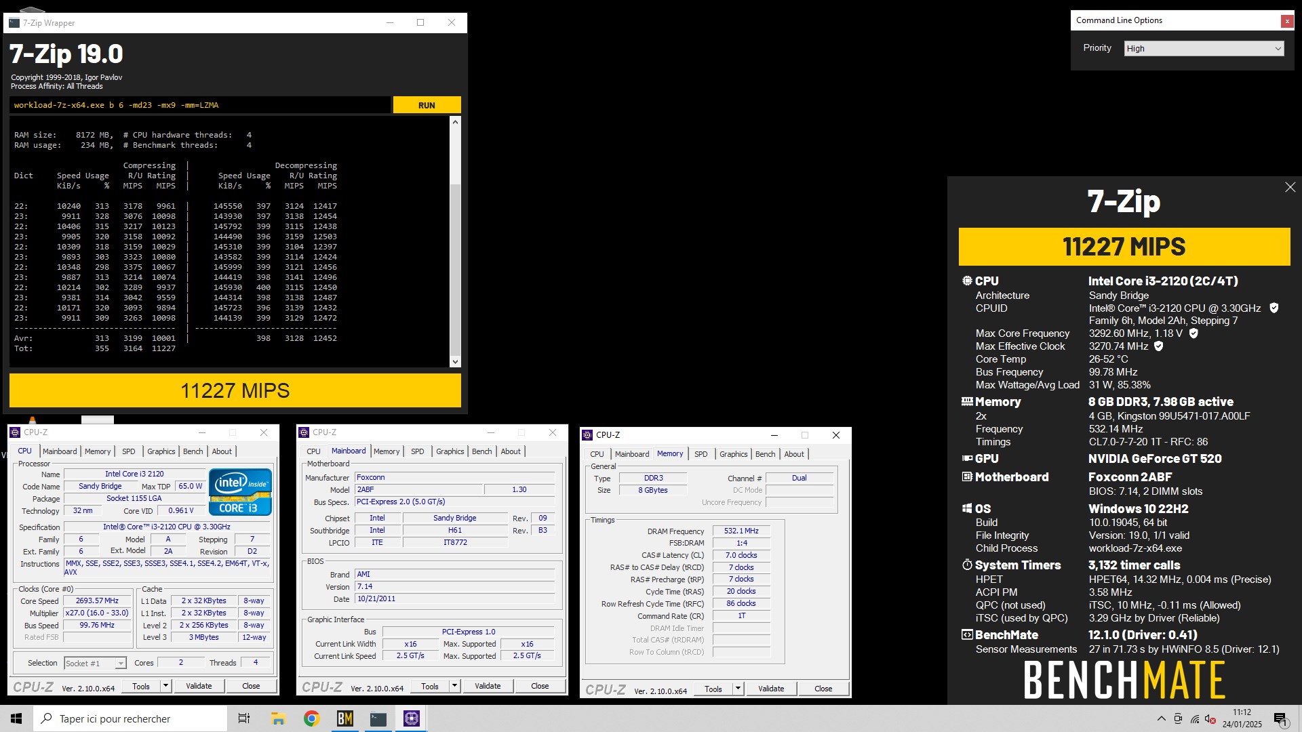
Task: Click the RUN button in 7-Zip Wrapper
Action: [427, 105]
